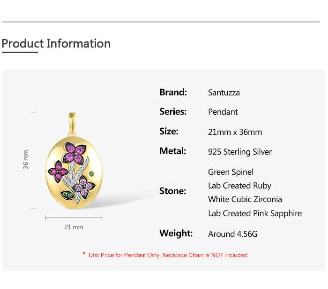Select the Lab Created Pink Sapphire entry
The image size is (328, 289).
[x=254, y=213]
